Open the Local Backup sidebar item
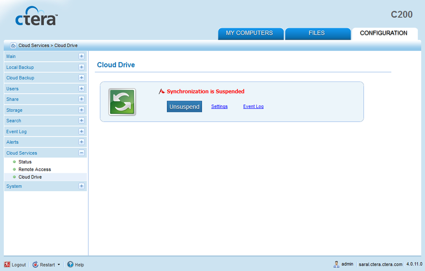 click(20, 67)
